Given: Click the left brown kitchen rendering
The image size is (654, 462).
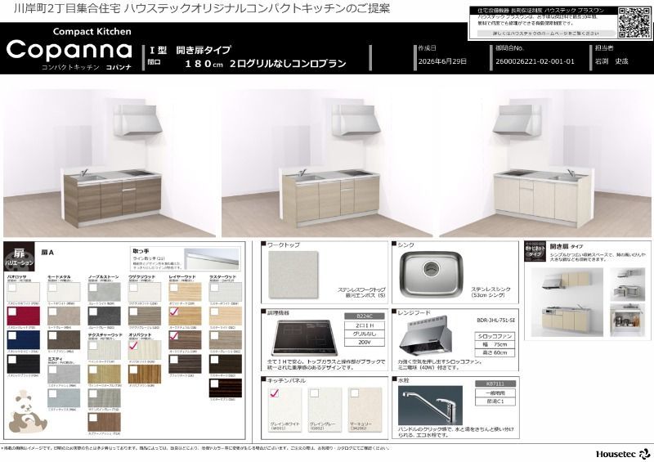Looking at the screenshot, I should tap(110, 164).
